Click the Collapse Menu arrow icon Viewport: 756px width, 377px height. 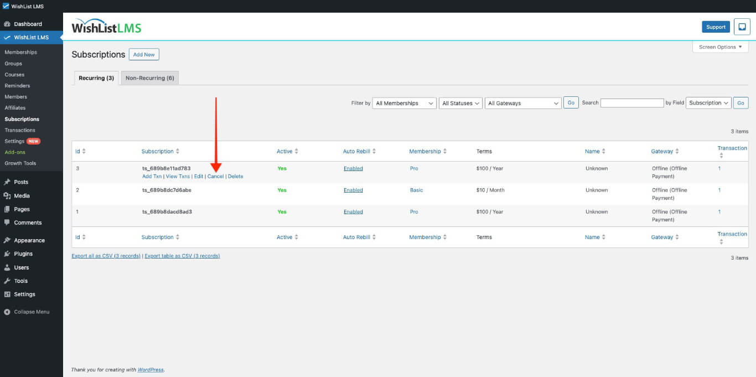[x=7, y=312]
